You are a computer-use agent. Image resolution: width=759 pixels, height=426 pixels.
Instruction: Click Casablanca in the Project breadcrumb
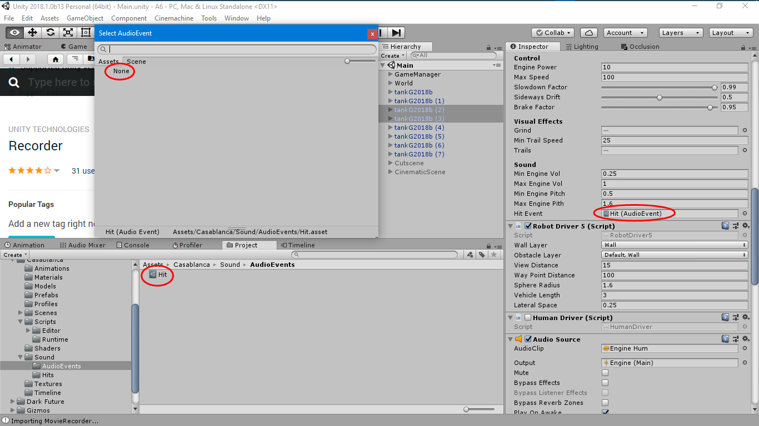(192, 265)
